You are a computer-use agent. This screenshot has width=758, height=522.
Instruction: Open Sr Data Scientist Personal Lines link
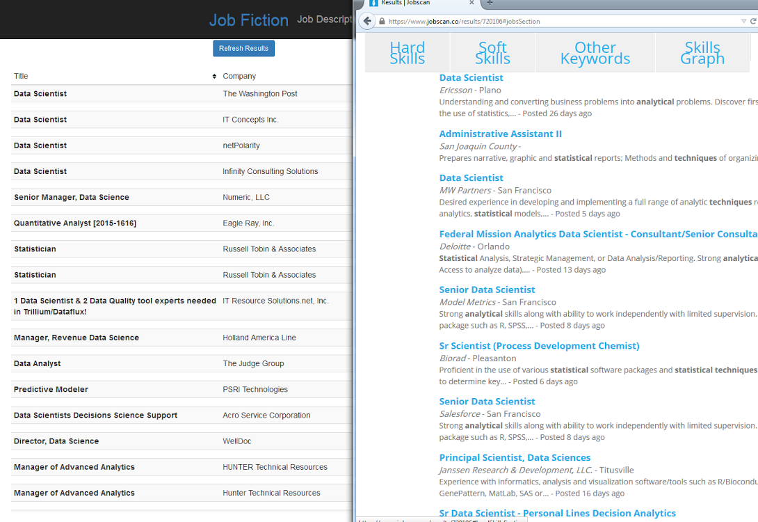click(x=557, y=513)
